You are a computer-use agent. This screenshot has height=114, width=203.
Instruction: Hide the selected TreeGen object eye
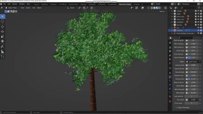click(198, 30)
